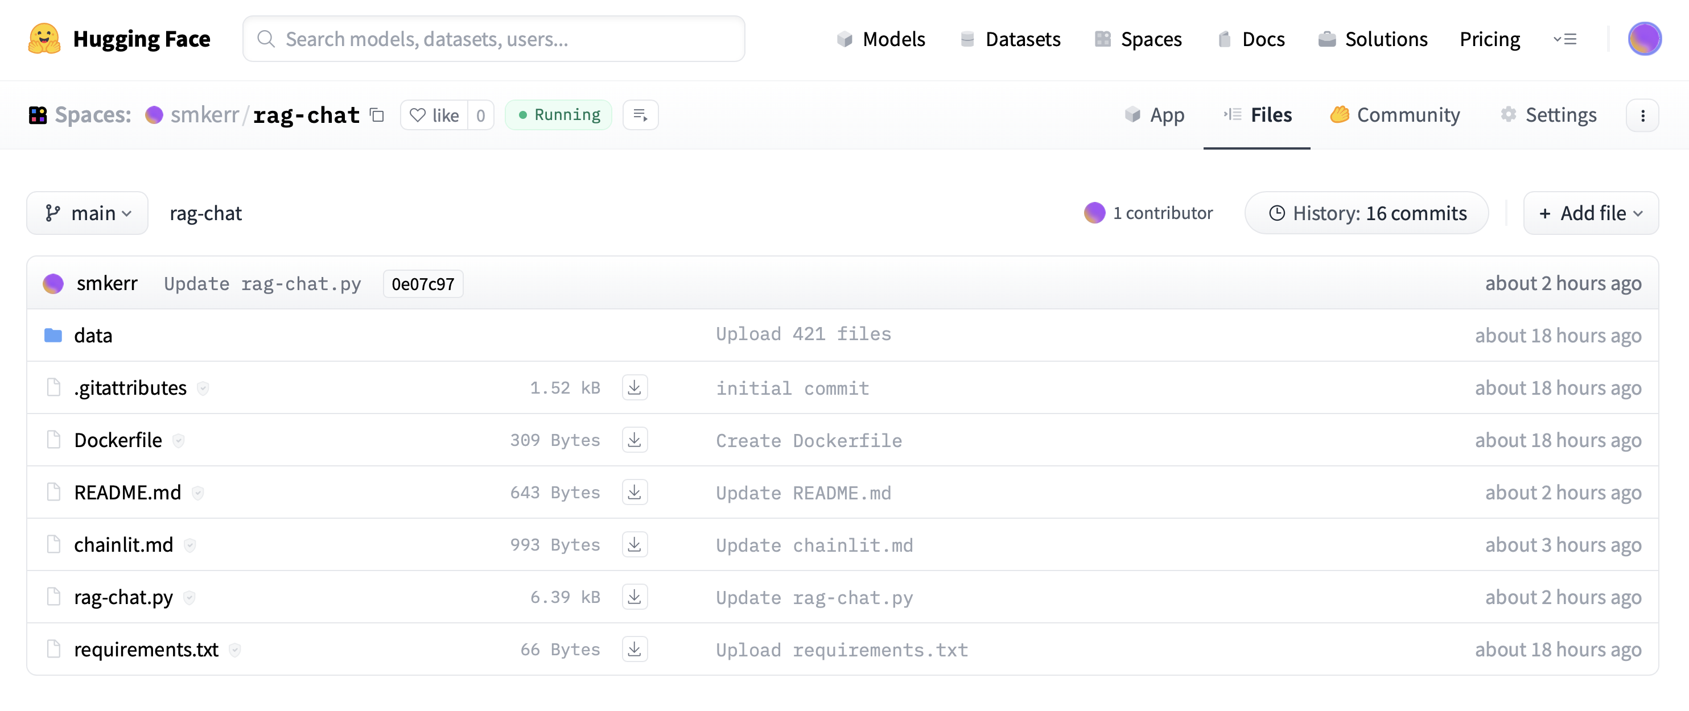Open commit hash 0e07c97 link
1689x711 pixels.
coord(422,284)
